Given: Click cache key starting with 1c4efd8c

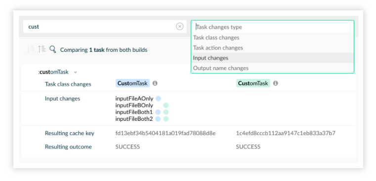Looking at the screenshot, I should (286, 133).
